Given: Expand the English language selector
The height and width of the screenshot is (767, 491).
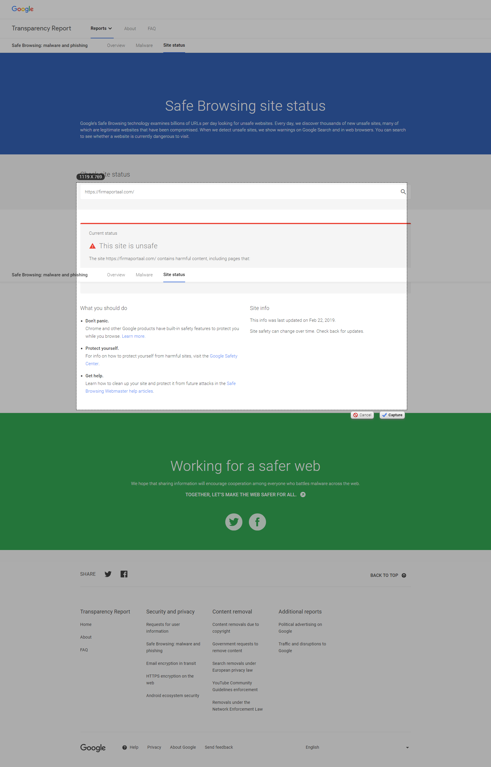Looking at the screenshot, I should click(357, 748).
